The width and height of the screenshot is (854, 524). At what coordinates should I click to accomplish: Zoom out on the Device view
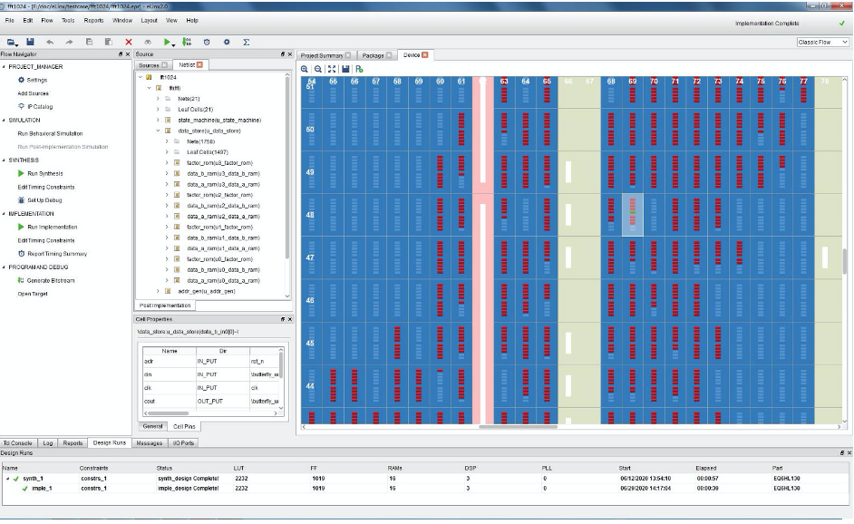pos(319,69)
